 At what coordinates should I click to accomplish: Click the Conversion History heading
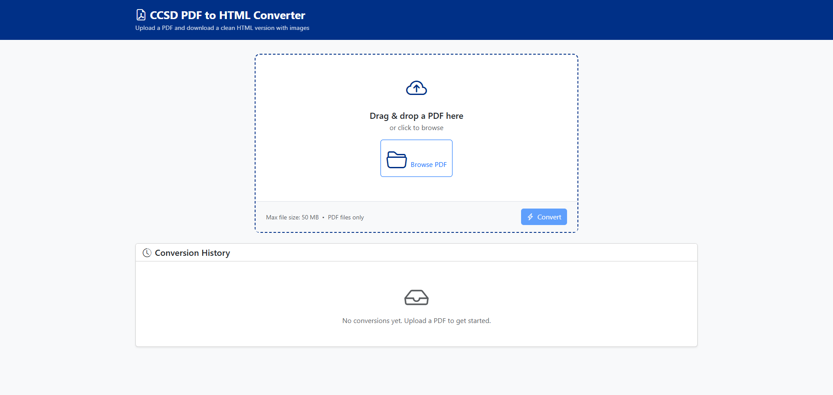point(192,253)
